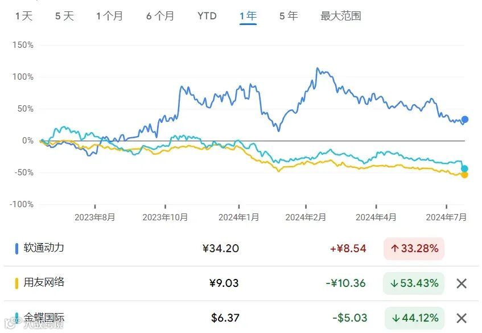Switch to the 5天 range tab

point(64,16)
